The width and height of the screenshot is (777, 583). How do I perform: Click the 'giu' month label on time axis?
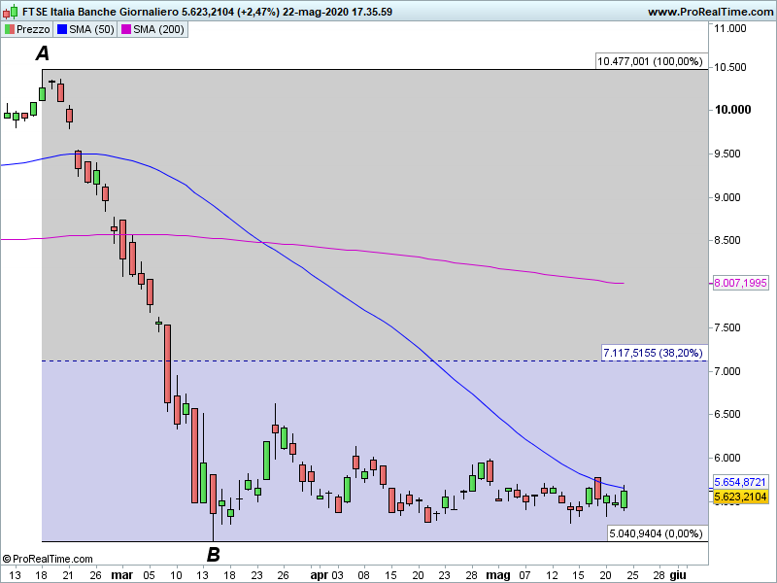tap(677, 575)
